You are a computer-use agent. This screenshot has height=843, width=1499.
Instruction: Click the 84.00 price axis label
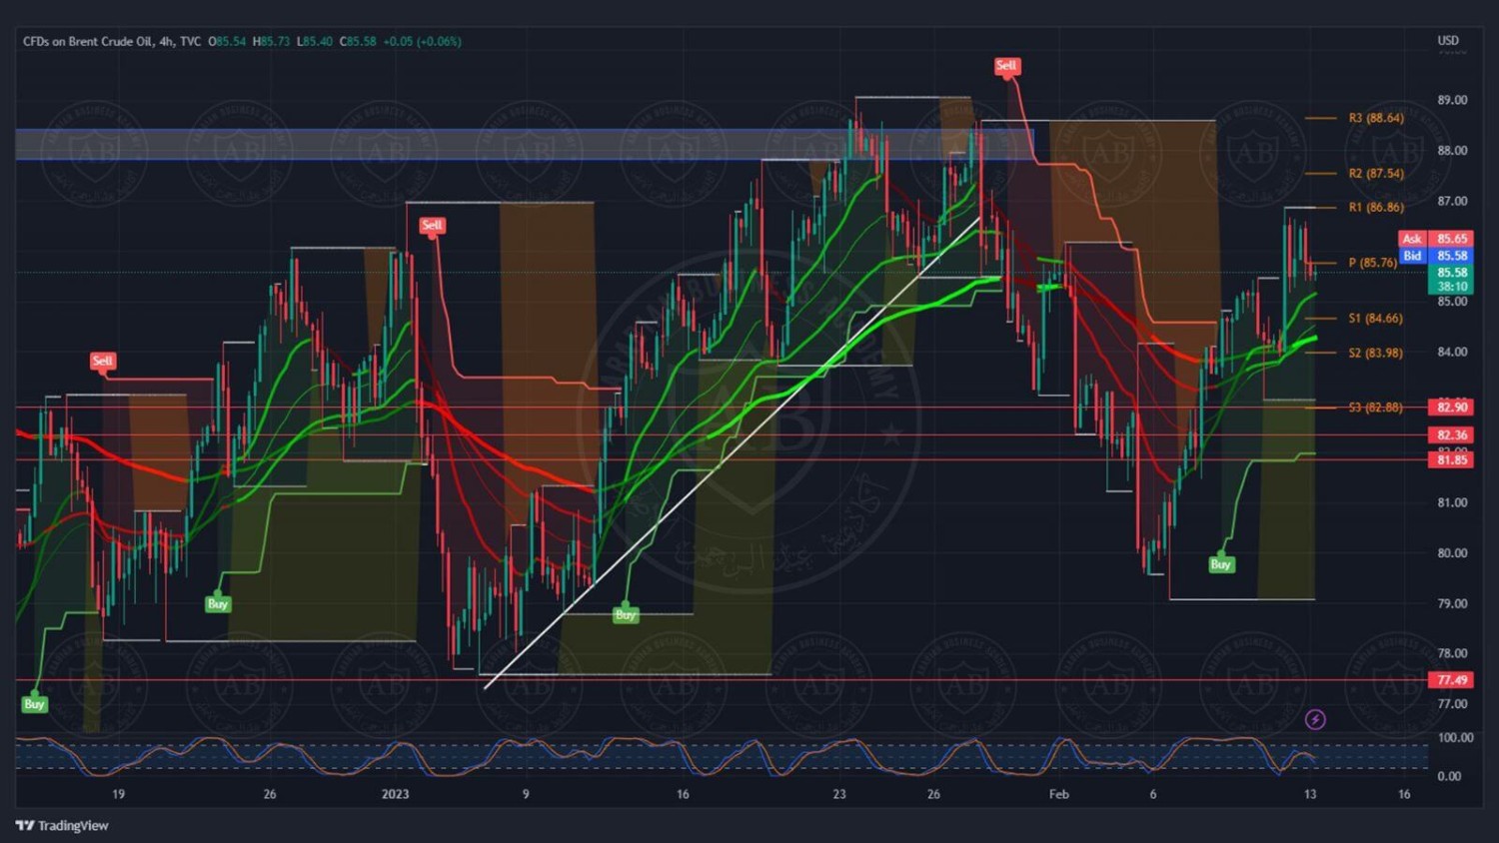tap(1452, 352)
